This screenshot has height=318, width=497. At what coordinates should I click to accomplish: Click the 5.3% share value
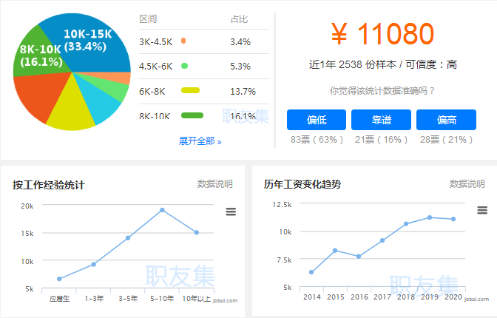pos(240,67)
